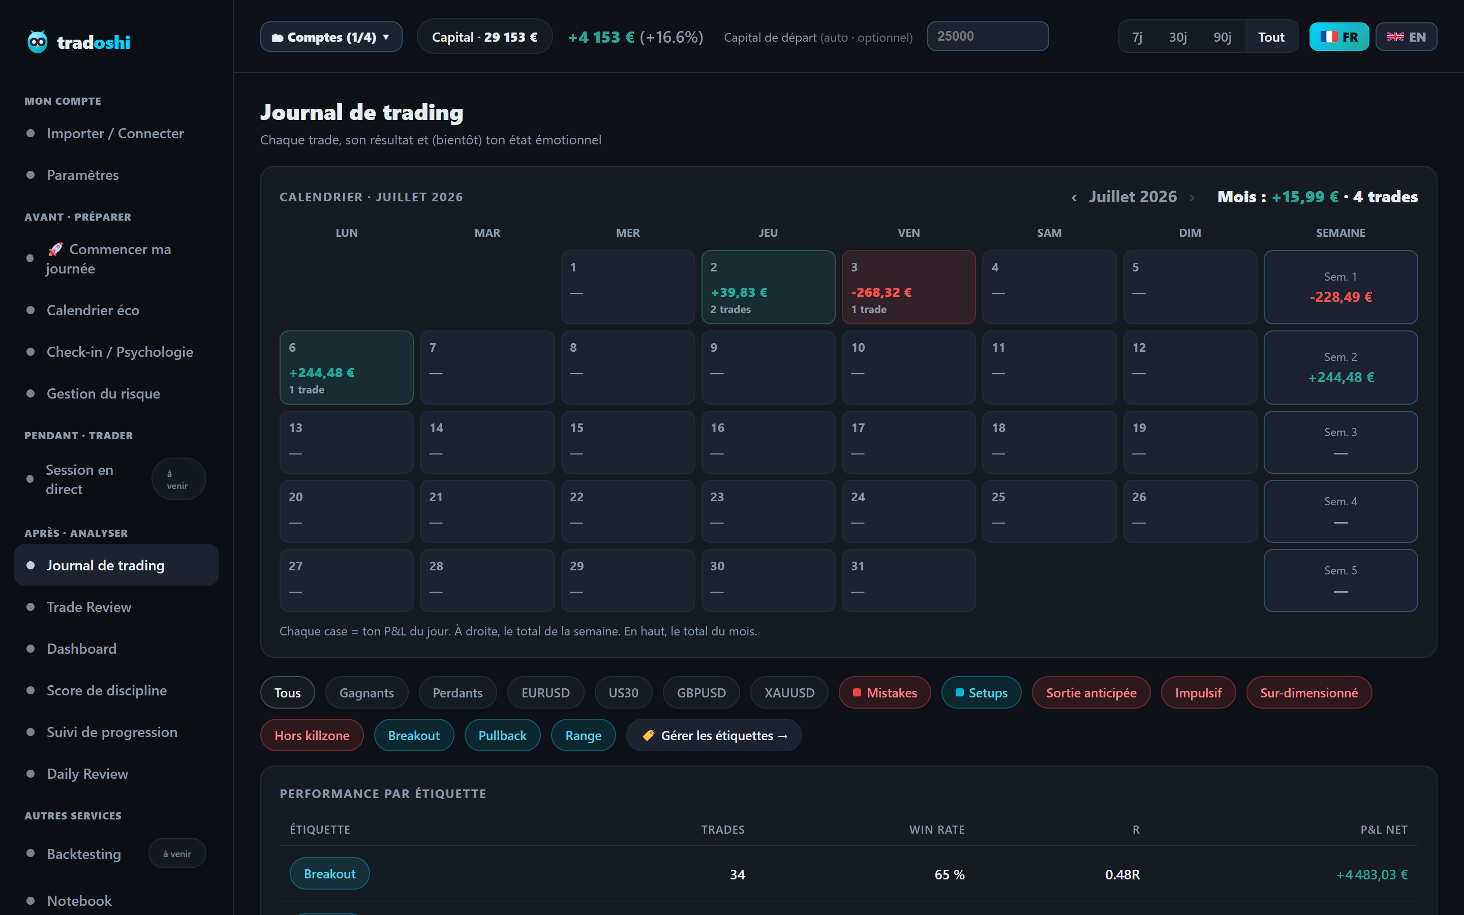Filter trades by GBPUSD
1464x915 pixels.
[701, 692]
